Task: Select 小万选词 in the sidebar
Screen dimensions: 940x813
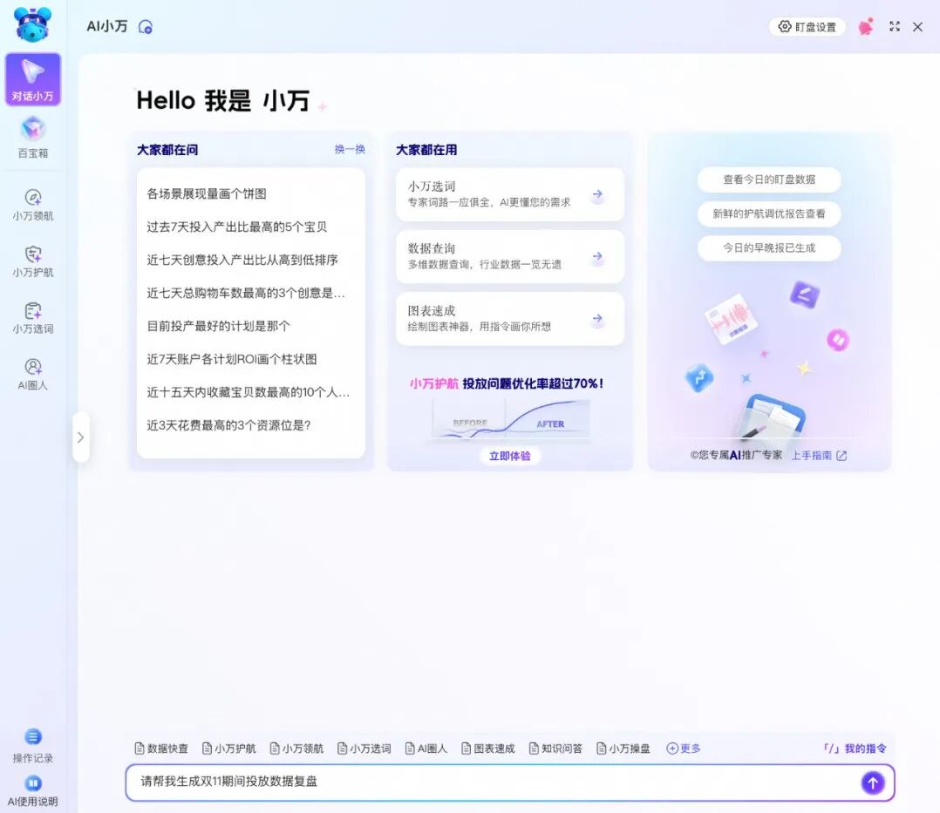Action: pyautogui.click(x=33, y=317)
